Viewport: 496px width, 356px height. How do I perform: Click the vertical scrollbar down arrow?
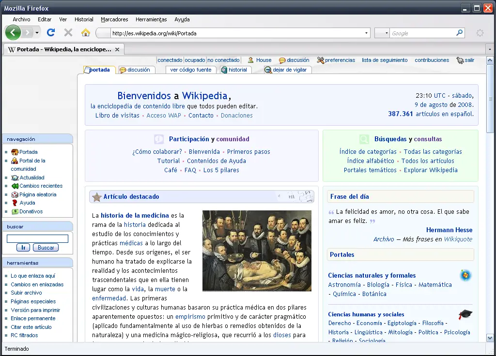(x=490, y=338)
